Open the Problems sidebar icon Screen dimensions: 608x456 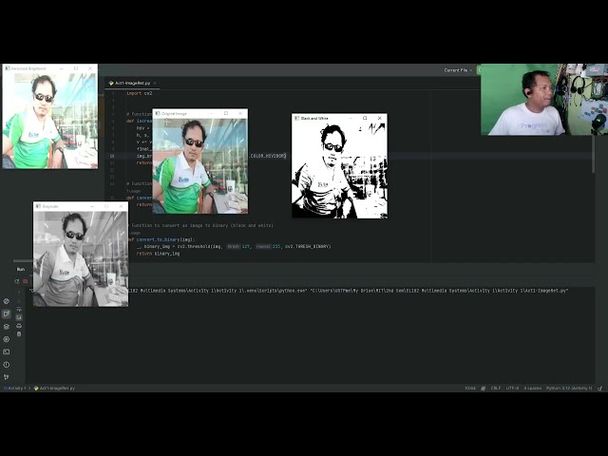7,365
